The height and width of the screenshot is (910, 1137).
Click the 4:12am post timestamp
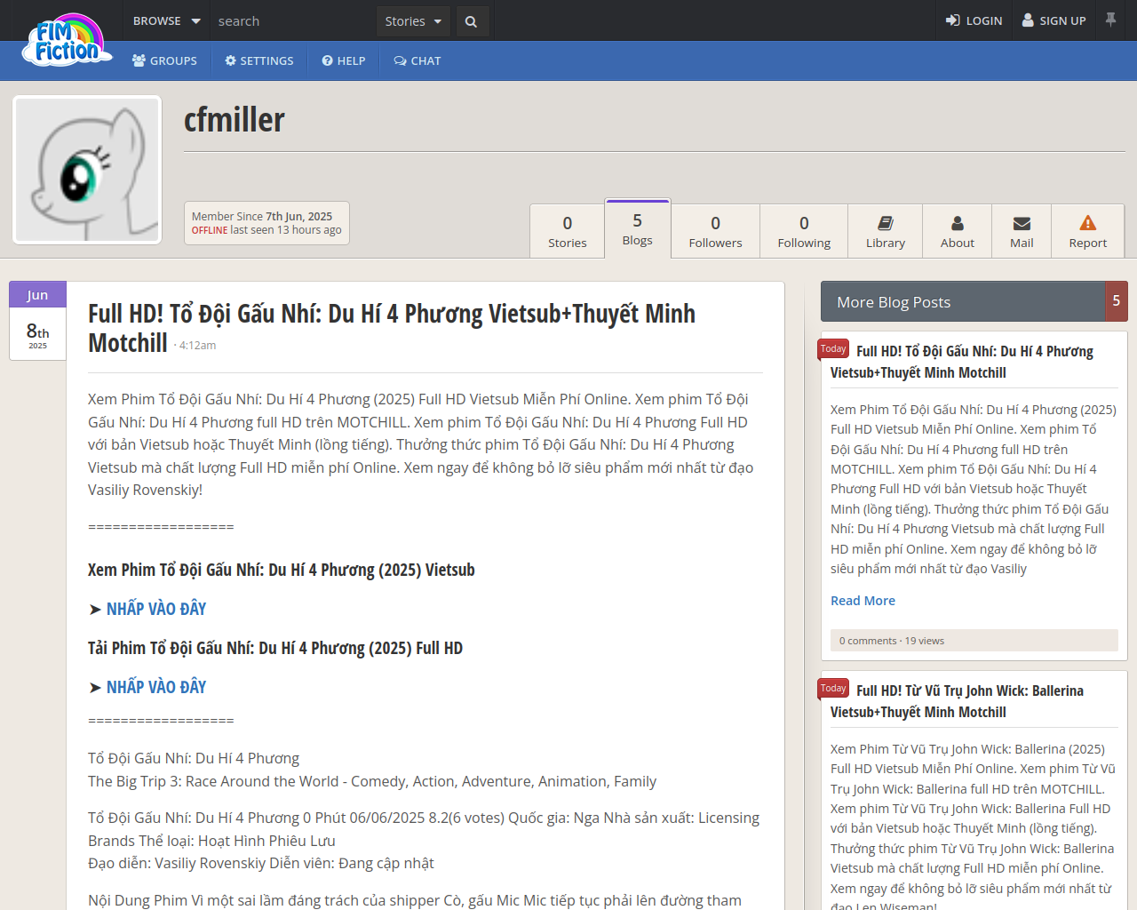click(x=197, y=346)
